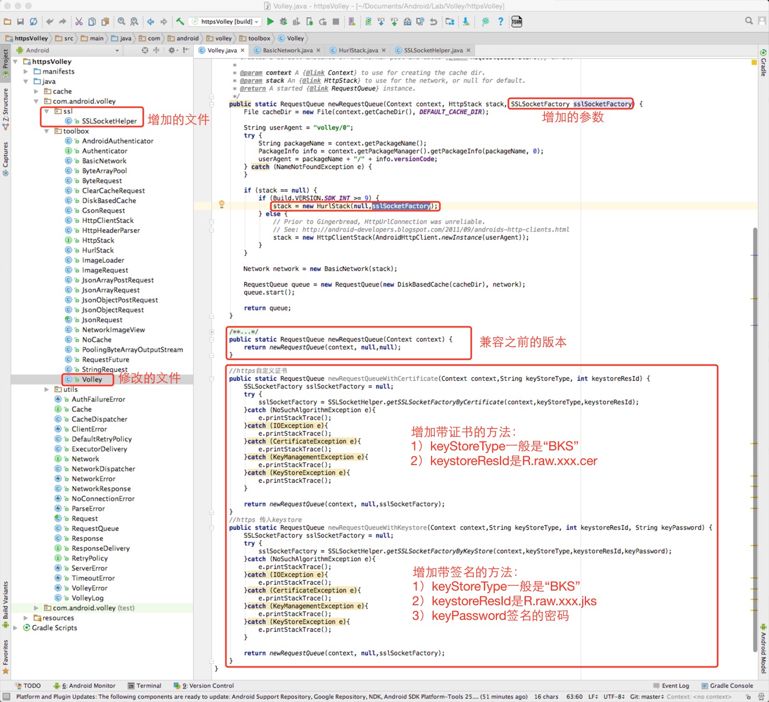Viewport: 769px width, 702px height.
Task: Click the VCS Commit Changes icon
Action: tap(394, 21)
